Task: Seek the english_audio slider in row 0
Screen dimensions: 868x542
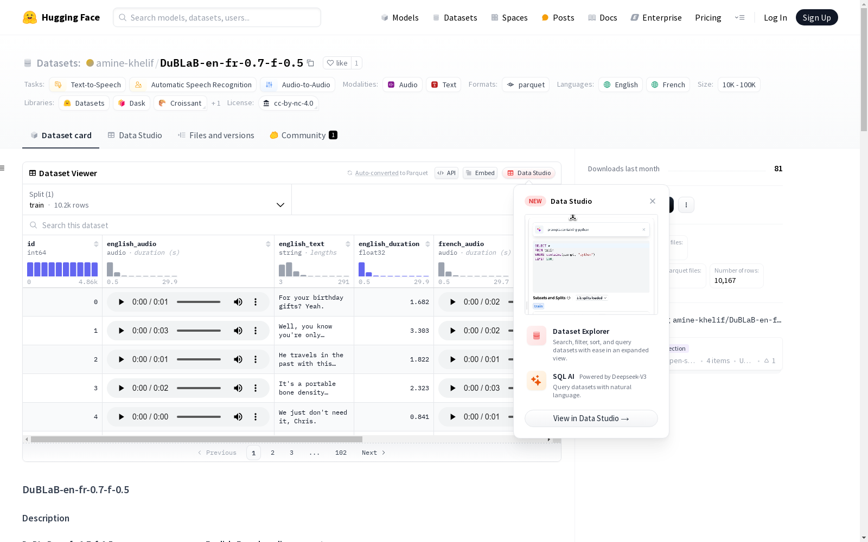Action: tap(199, 302)
